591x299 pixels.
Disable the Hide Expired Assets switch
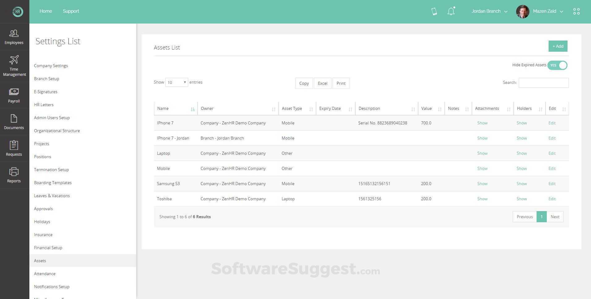coord(557,65)
